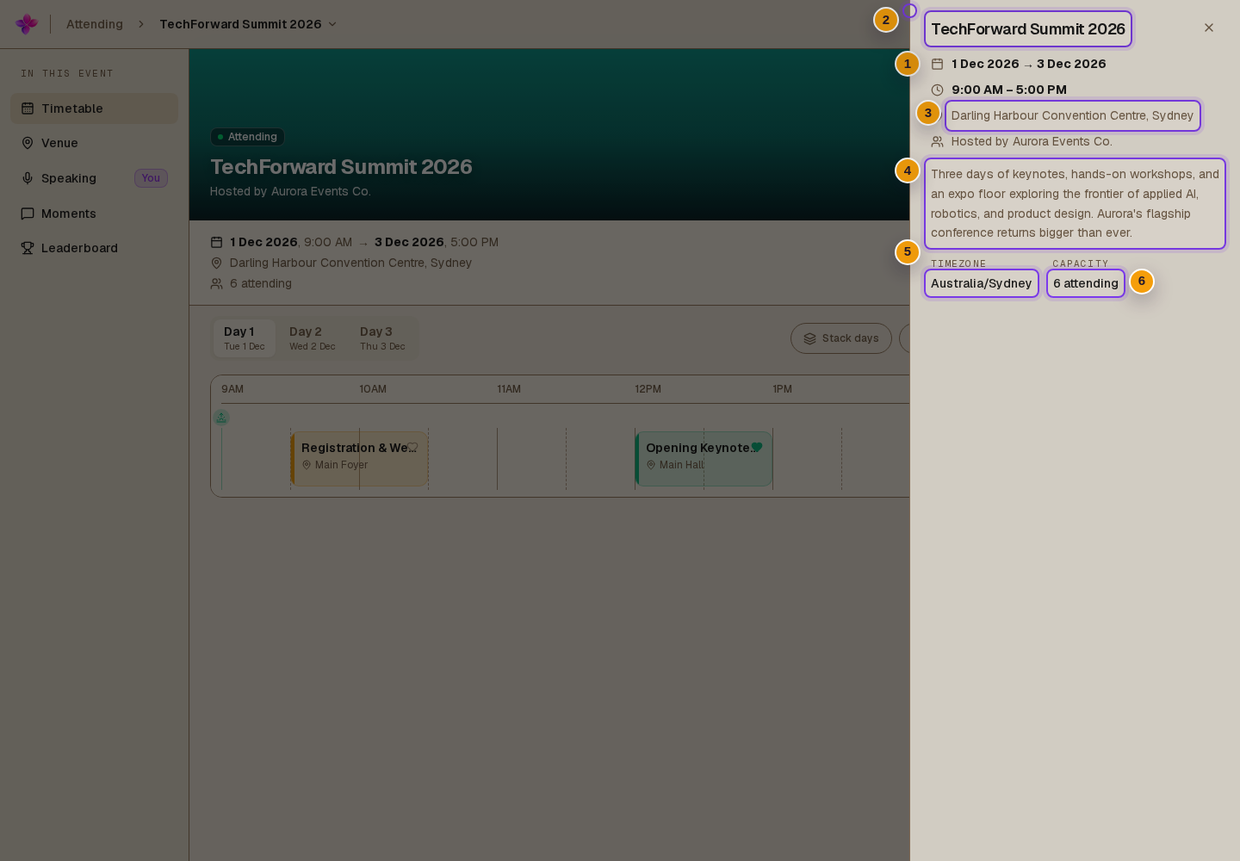Edit the Darling Harbour Convention Centre location field
The image size is (1240, 861).
(1073, 115)
